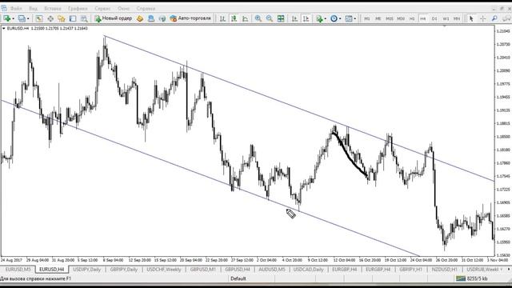Expand the Templates dropdown arrow
The image size is (512, 288).
(355, 18)
